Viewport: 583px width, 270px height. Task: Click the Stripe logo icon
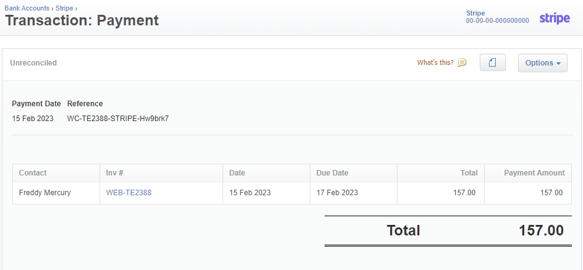pyautogui.click(x=555, y=18)
